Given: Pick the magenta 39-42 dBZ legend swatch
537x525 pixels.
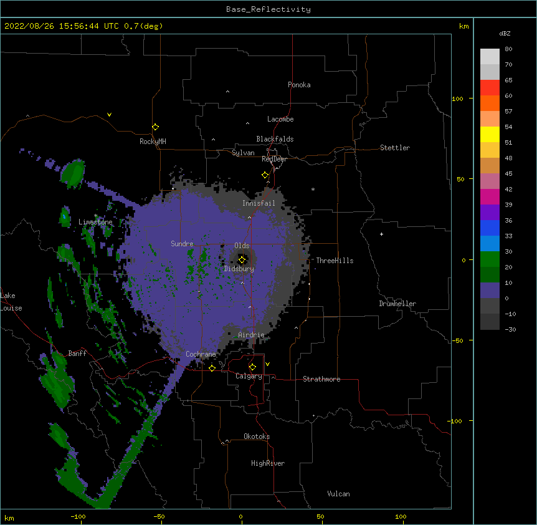Looking at the screenshot, I should [x=490, y=196].
